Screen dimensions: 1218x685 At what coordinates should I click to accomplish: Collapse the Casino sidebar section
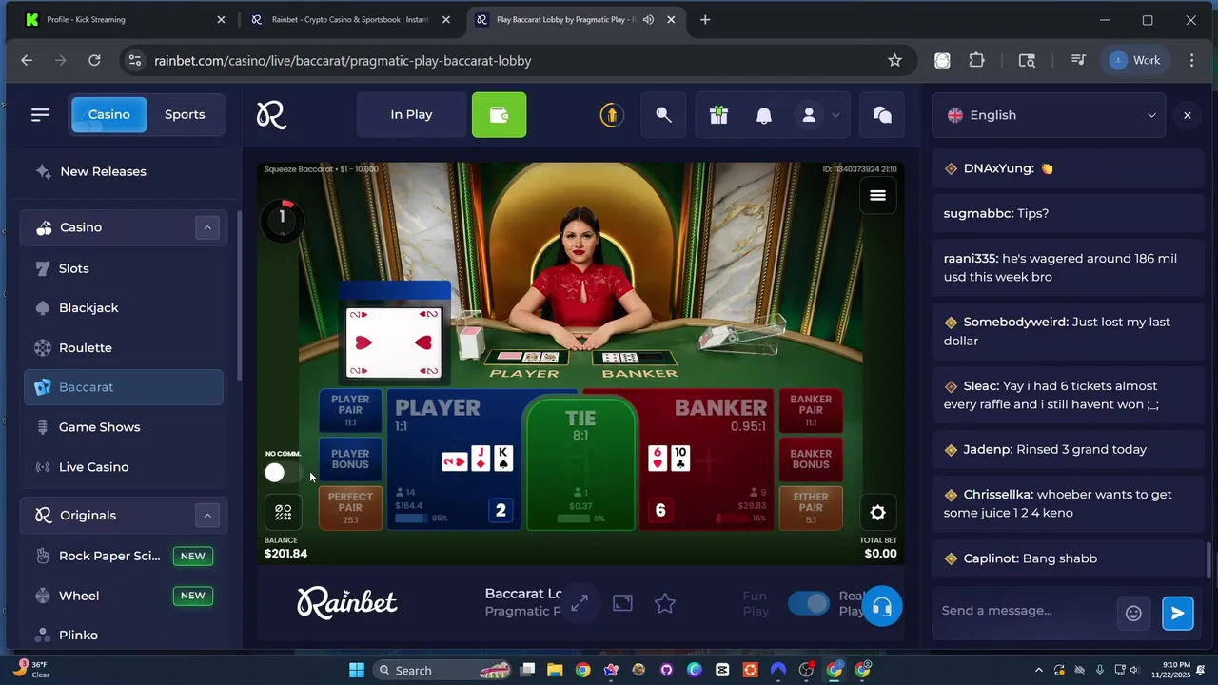pyautogui.click(x=207, y=227)
